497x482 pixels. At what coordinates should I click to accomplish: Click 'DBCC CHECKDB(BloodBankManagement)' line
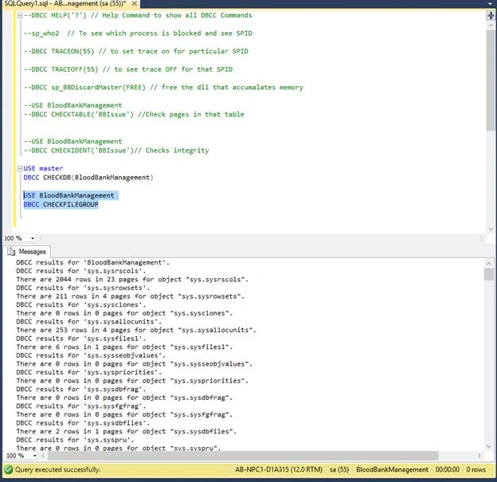[88, 178]
